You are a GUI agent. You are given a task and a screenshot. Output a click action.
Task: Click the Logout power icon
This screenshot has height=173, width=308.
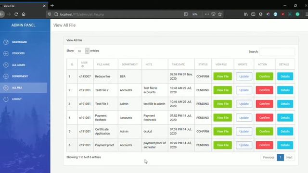6,99
